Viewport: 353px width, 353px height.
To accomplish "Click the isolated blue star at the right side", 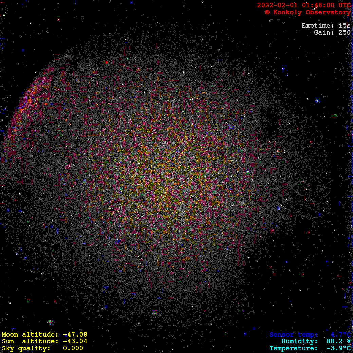I will tap(318, 100).
